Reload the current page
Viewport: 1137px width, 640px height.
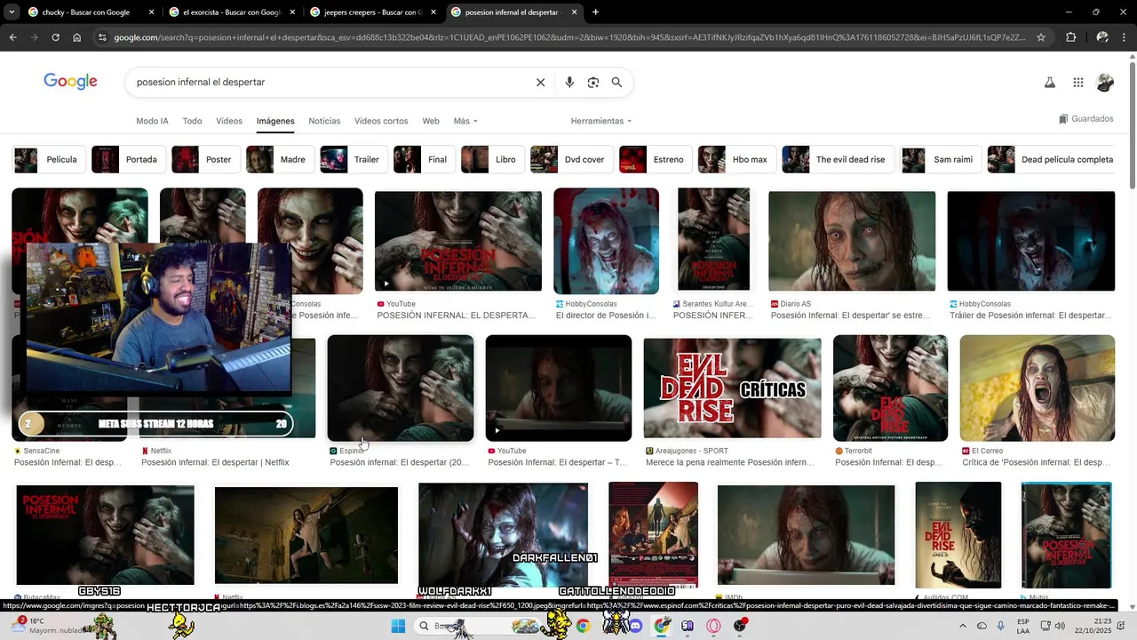coord(55,37)
